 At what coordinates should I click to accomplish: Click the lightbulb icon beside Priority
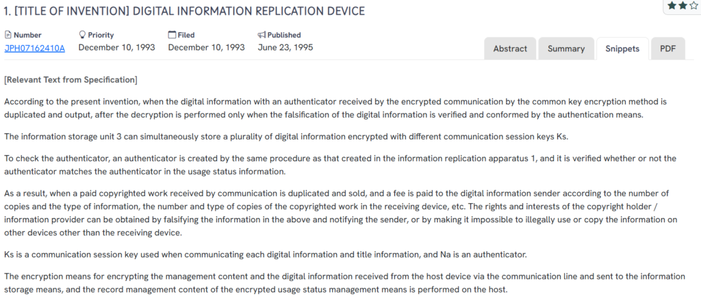(83, 35)
